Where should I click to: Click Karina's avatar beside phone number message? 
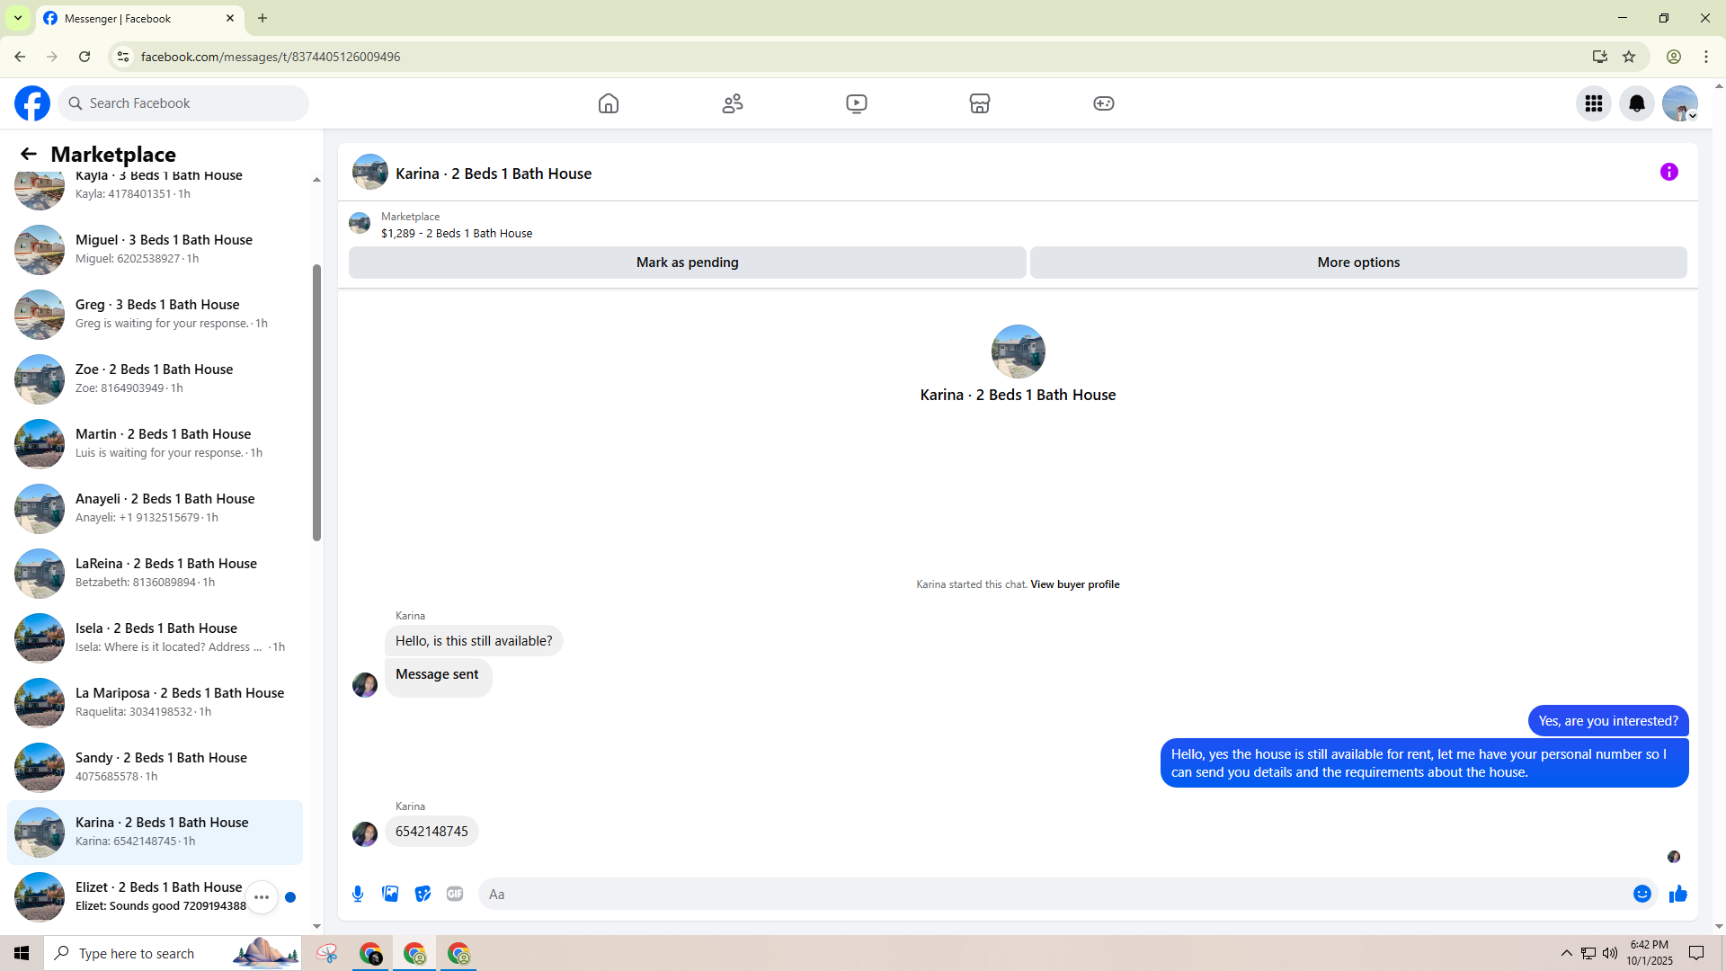(x=365, y=834)
